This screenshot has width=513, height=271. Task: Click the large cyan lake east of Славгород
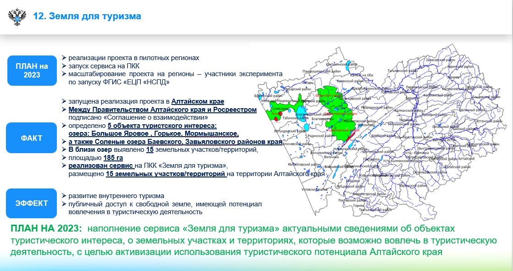coord(301,114)
